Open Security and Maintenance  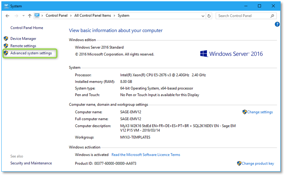pyautogui.click(x=31, y=163)
